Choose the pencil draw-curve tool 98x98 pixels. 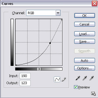pyautogui.click(x=64, y=79)
